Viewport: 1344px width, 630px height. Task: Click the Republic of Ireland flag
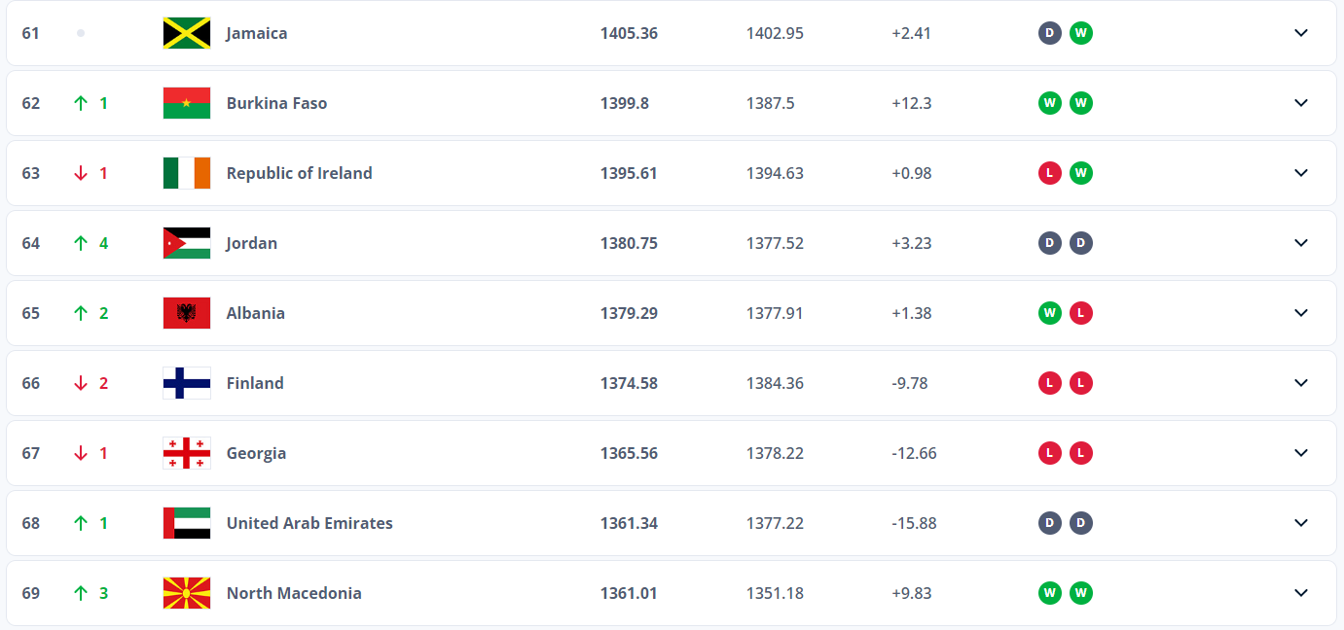[186, 173]
